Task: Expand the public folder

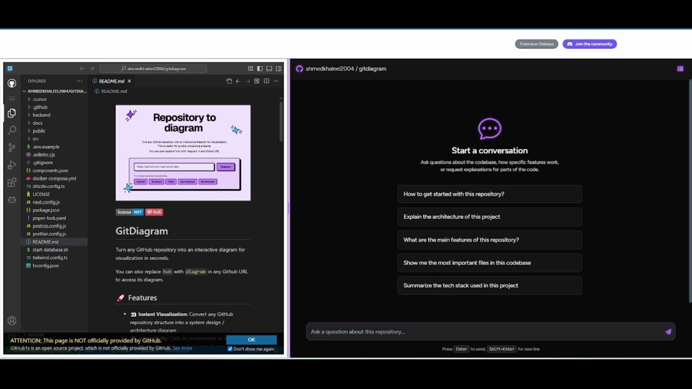Action: (x=54, y=131)
